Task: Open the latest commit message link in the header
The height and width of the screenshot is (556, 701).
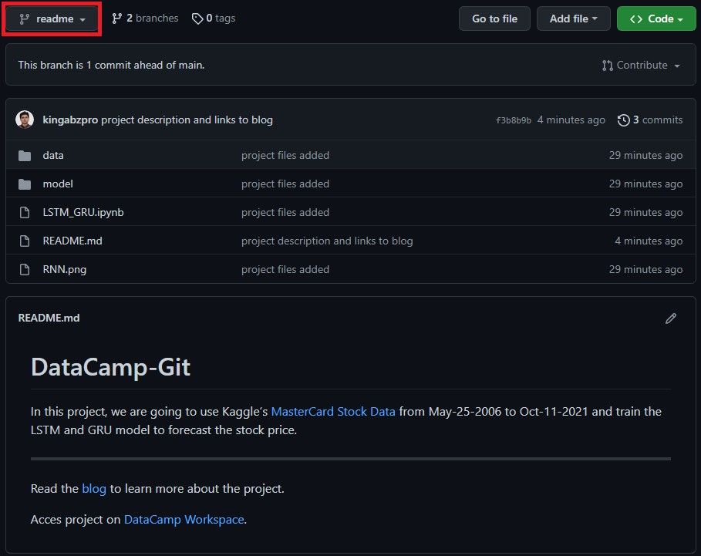Action: (x=187, y=120)
